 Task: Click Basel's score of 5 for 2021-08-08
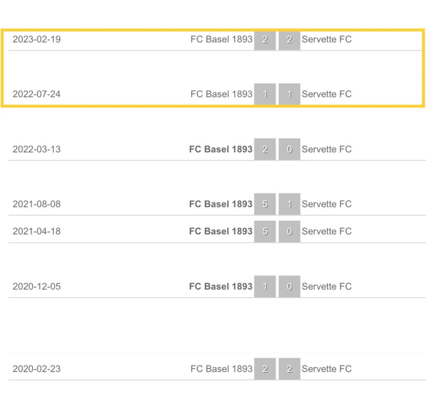pos(265,204)
